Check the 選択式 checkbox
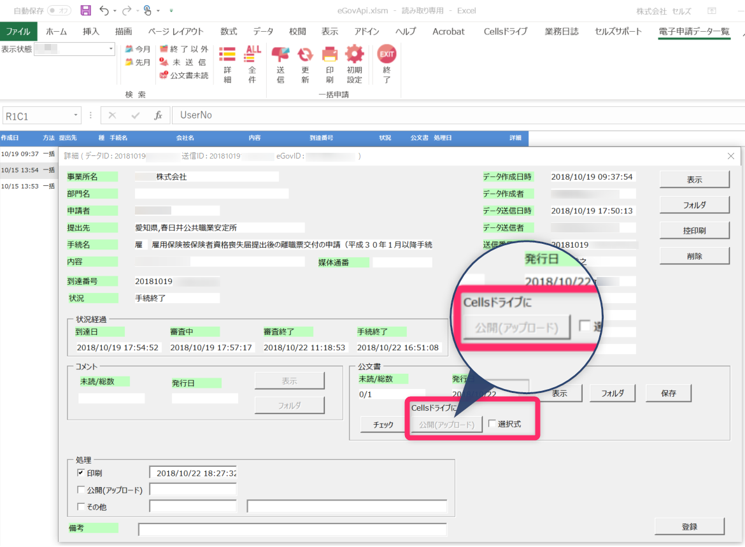 point(492,423)
